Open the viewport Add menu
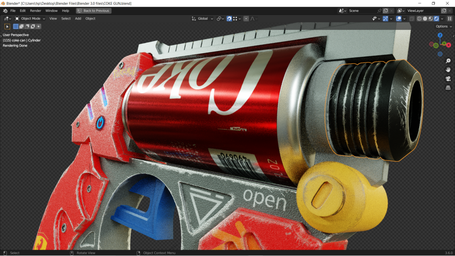The height and width of the screenshot is (256, 455). [78, 19]
